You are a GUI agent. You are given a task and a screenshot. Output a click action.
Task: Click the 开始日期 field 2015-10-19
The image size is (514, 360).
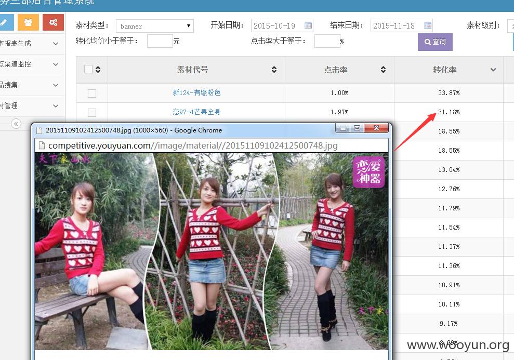pyautogui.click(x=282, y=25)
